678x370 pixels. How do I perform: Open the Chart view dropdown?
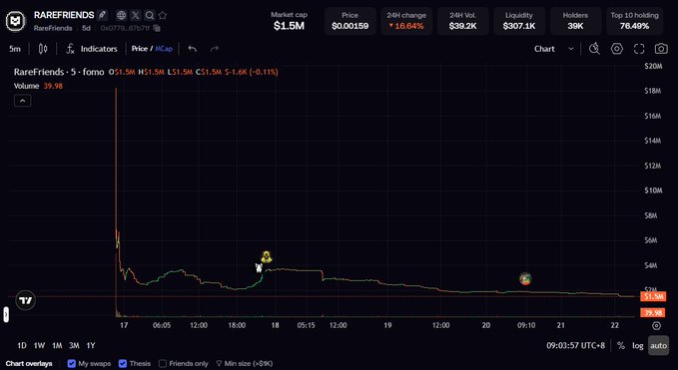[x=553, y=49]
